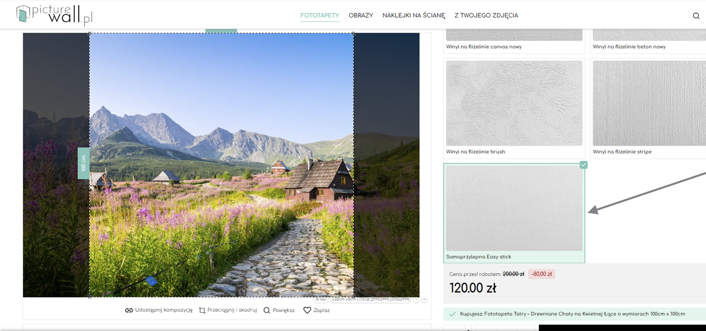The height and width of the screenshot is (331, 706).
Task: Save with the Zapisz heart icon
Action: (x=307, y=310)
